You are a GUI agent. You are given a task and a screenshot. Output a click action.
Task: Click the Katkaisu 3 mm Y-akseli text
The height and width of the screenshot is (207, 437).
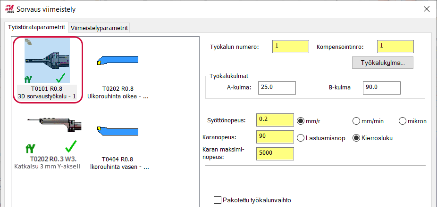tap(47, 167)
